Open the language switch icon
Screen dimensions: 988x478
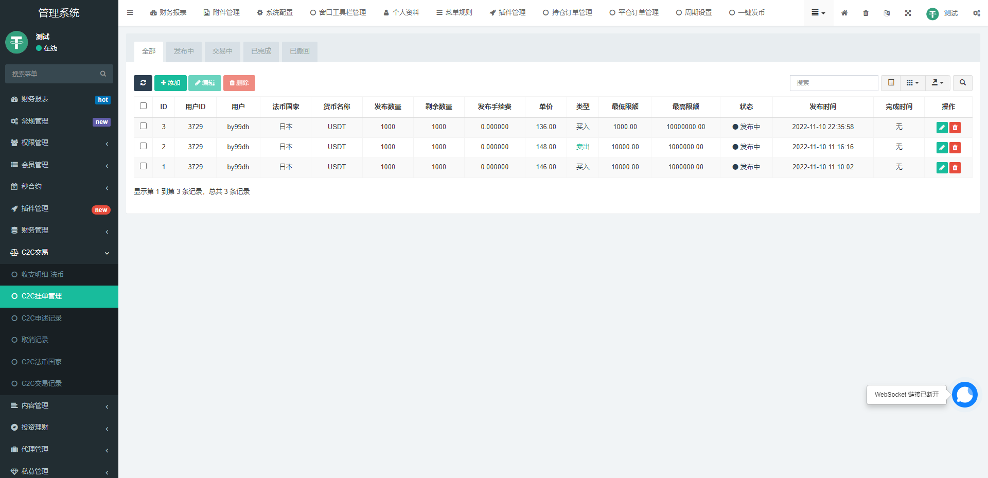887,13
